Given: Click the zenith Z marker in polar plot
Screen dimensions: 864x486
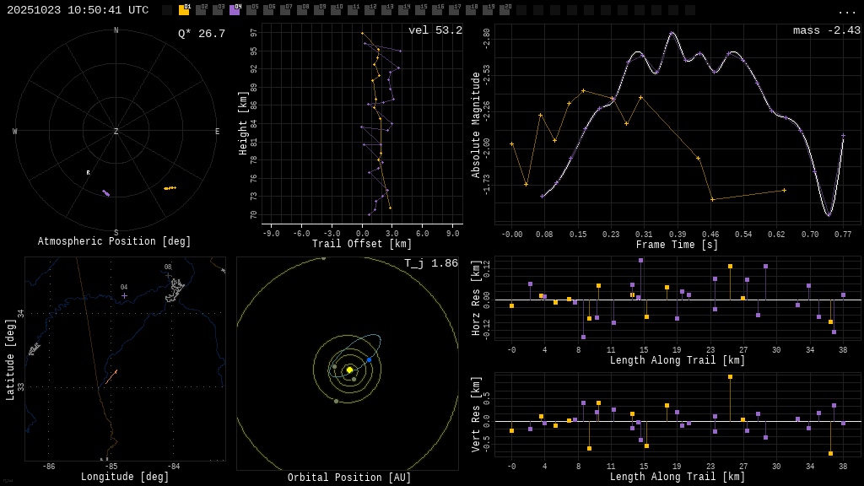Looking at the screenshot, I should 116,132.
